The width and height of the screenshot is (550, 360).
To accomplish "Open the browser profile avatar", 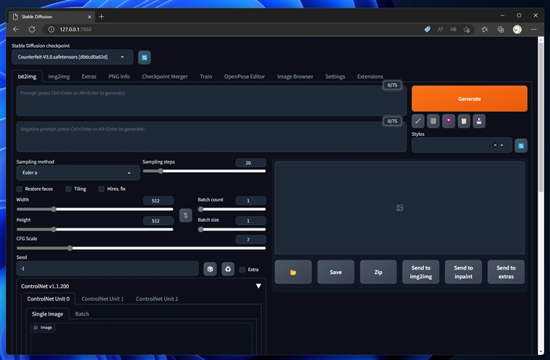I will pyautogui.click(x=517, y=30).
